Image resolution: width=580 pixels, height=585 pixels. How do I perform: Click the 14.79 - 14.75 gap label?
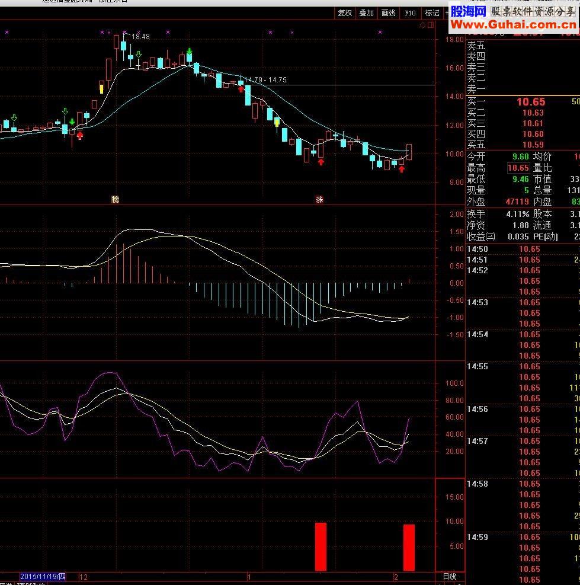265,80
